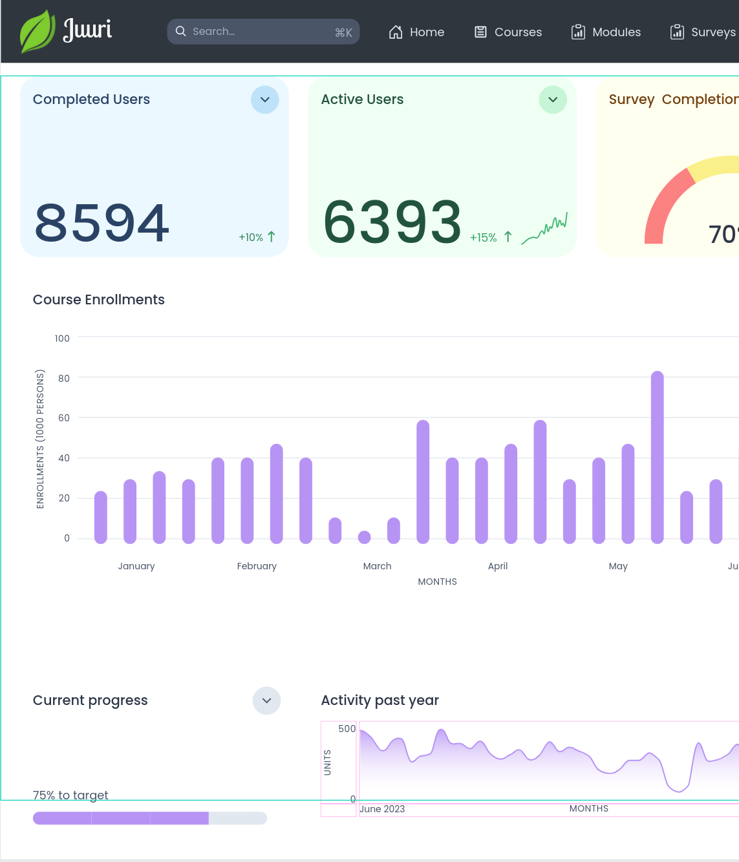Click the Surveys clipboard icon
The height and width of the screenshot is (862, 739).
click(x=677, y=32)
